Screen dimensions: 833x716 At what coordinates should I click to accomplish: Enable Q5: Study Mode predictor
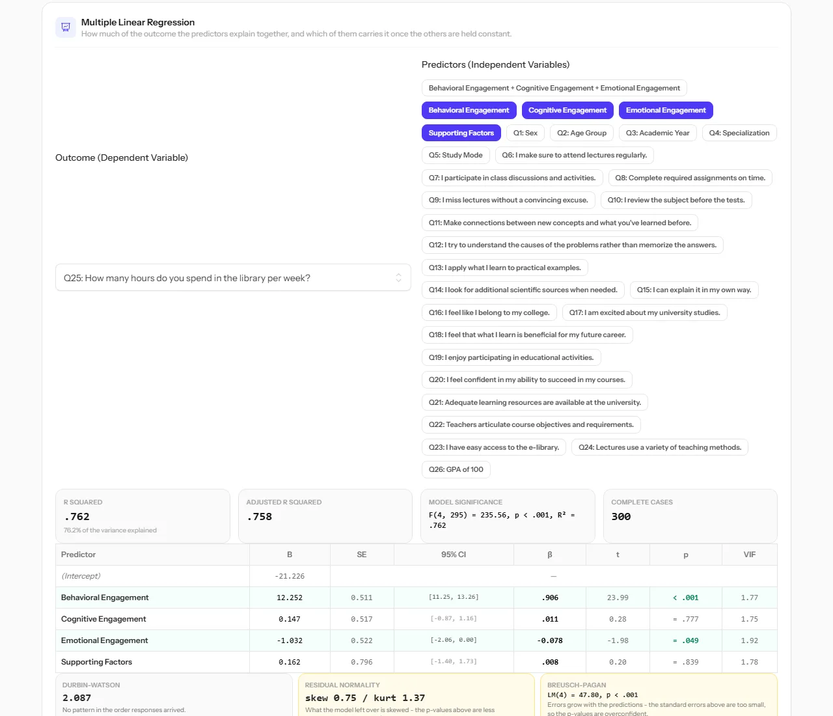tap(456, 155)
